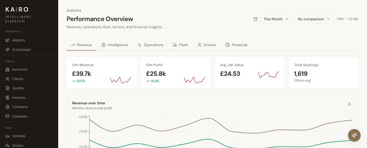Click the Expenses card icon

(7, 116)
